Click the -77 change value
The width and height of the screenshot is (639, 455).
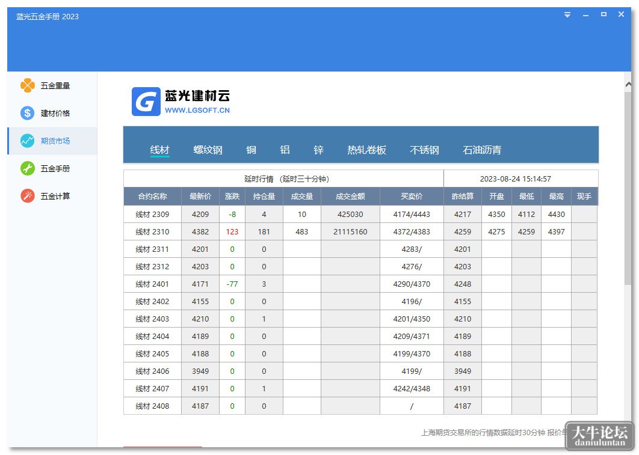(232, 284)
